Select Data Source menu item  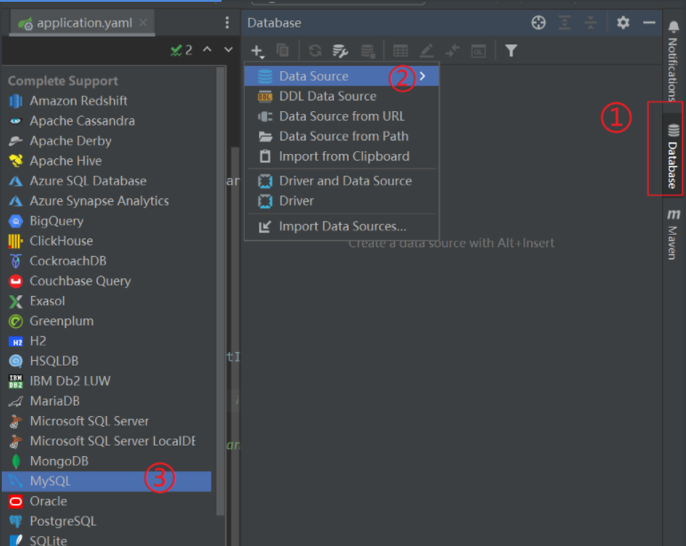342,76
